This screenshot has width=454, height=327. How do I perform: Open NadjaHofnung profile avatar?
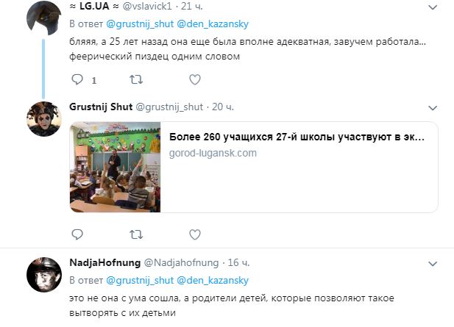coord(44,274)
